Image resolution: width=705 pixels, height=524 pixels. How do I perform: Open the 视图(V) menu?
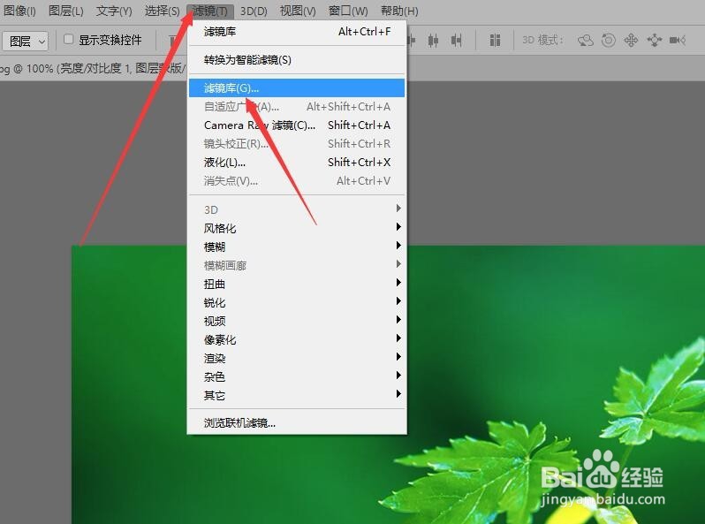tap(298, 11)
